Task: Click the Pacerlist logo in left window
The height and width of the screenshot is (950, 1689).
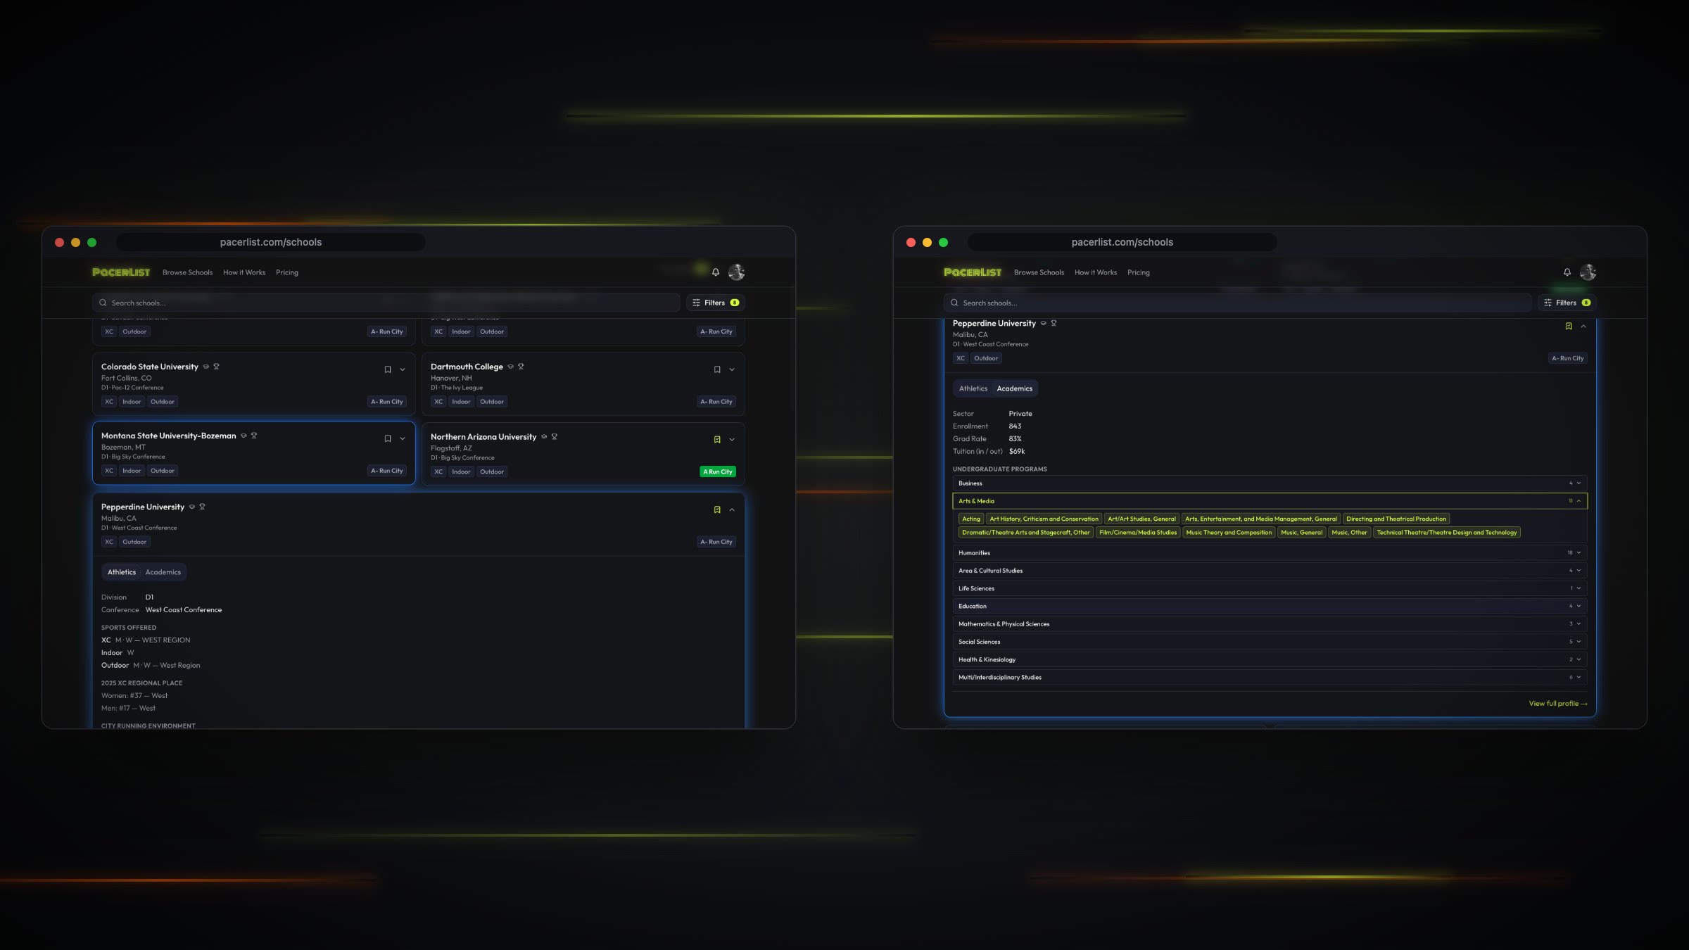Action: coord(121,272)
